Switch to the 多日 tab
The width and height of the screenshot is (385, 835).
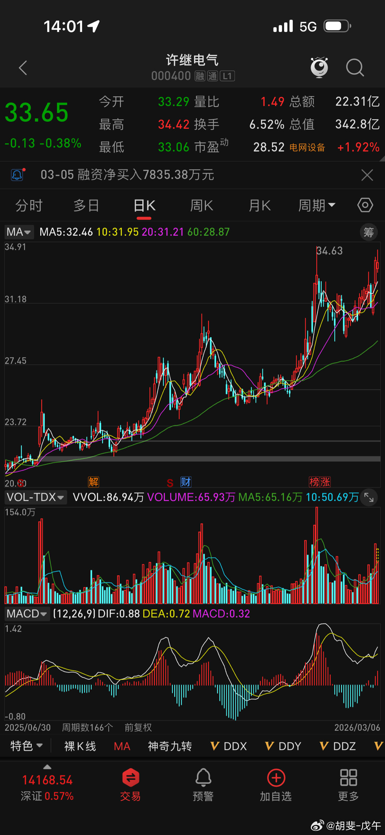coord(86,205)
